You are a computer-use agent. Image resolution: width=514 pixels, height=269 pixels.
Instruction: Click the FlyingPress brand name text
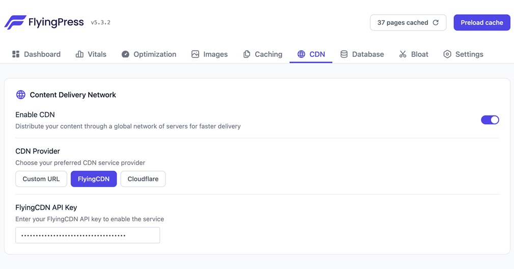[56, 22]
